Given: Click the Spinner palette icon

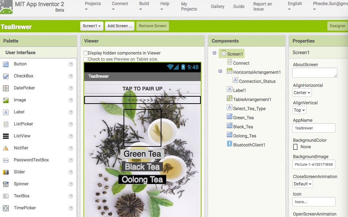Looking at the screenshot, I should 6,184.
